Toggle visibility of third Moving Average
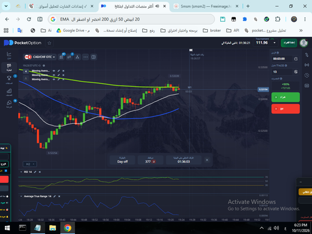 click(x=54, y=79)
